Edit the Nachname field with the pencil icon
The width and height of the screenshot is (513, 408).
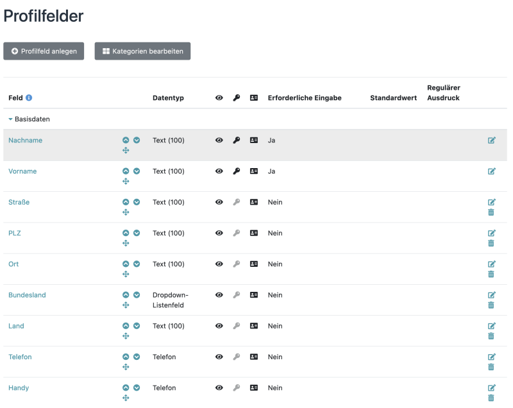(x=492, y=140)
